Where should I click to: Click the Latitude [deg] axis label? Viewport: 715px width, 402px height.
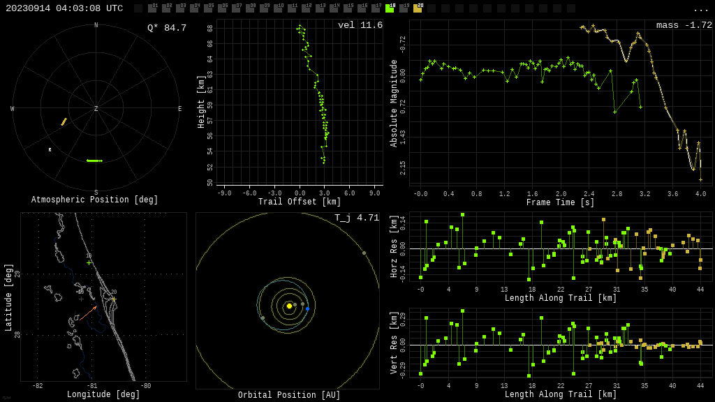point(8,297)
